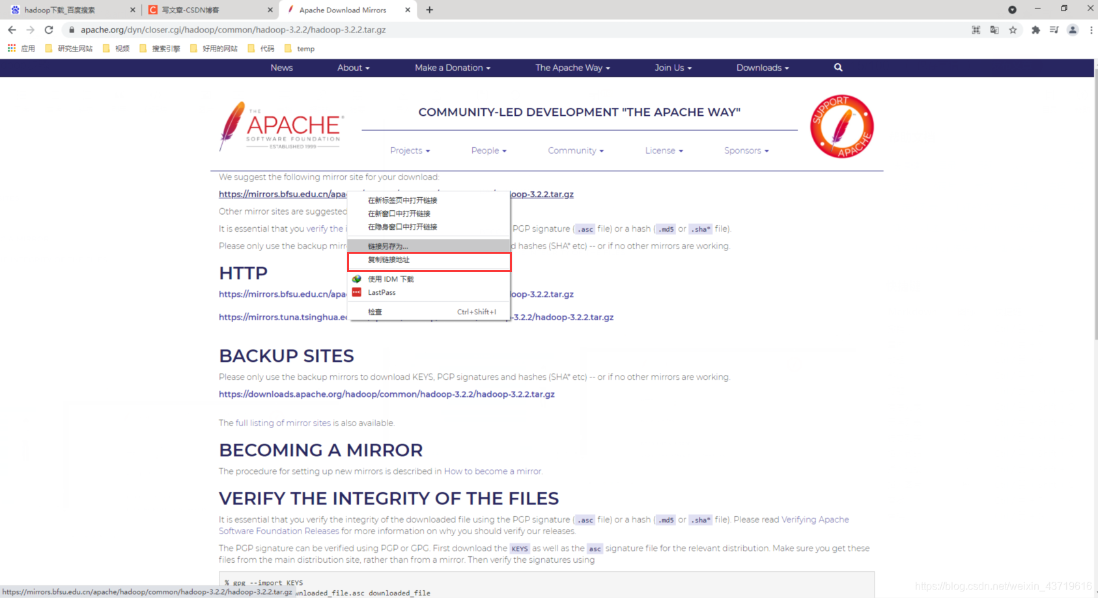
Task: Choose 在新标签页中打开链接 menu entry
Action: point(429,200)
